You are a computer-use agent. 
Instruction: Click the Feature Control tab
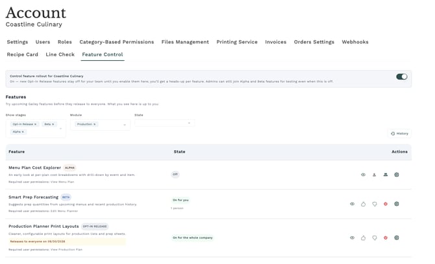tap(103, 54)
